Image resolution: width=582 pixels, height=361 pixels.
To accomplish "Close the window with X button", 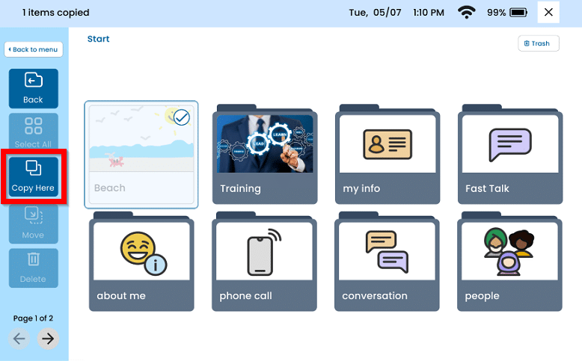I will click(x=549, y=13).
